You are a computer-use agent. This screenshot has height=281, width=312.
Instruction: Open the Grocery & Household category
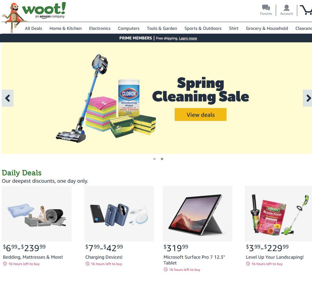pyautogui.click(x=267, y=28)
